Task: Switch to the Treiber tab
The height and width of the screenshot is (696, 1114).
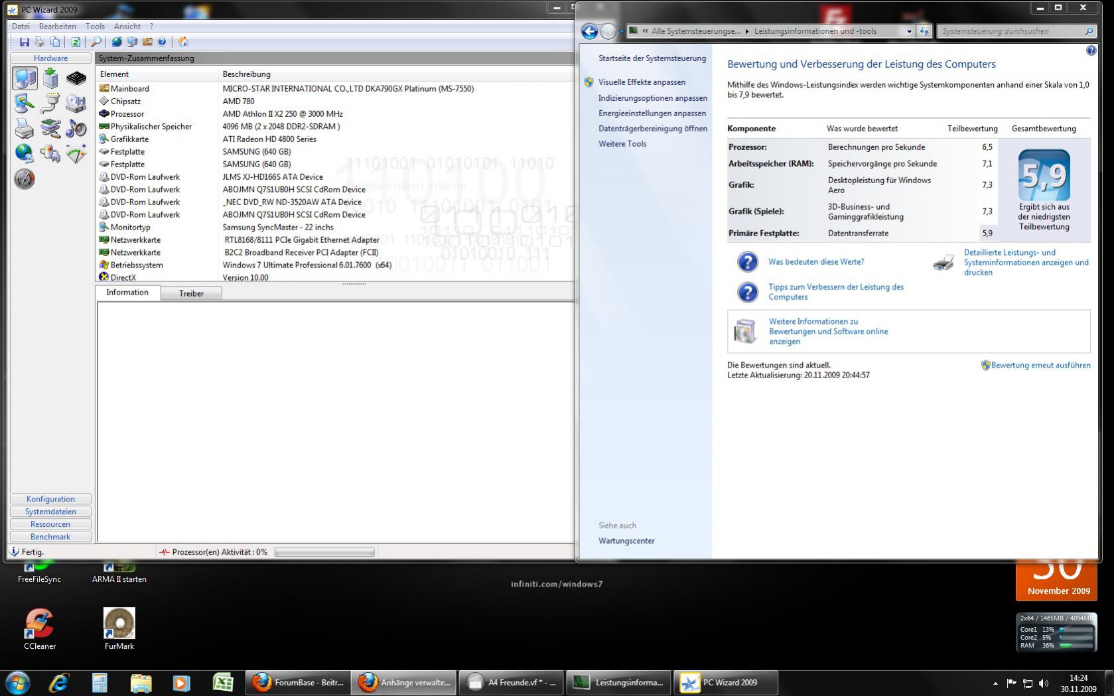Action: coord(191,293)
